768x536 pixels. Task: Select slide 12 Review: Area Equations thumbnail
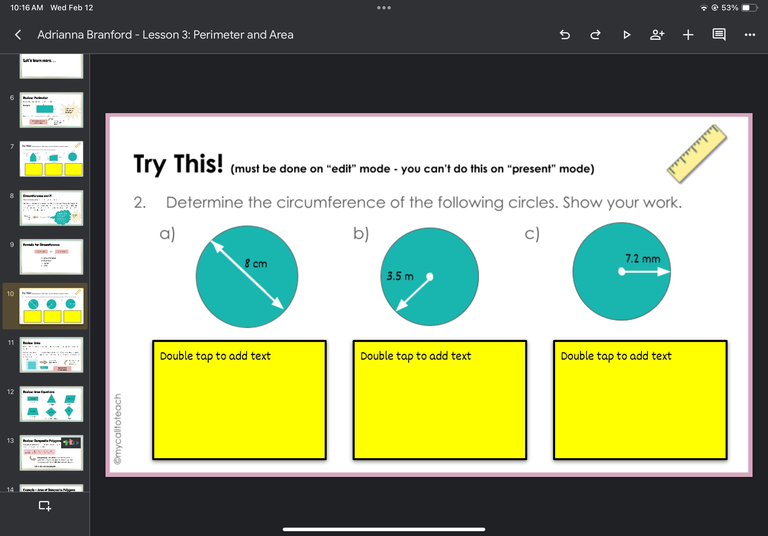click(x=51, y=404)
